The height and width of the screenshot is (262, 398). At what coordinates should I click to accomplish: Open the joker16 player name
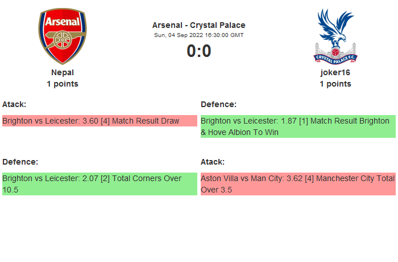[335, 72]
